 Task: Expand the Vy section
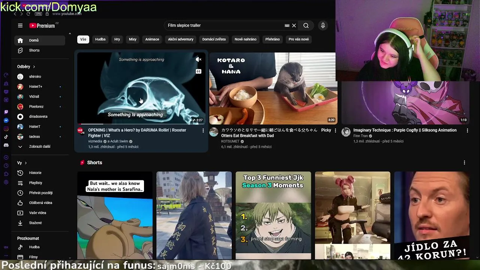(x=22, y=163)
